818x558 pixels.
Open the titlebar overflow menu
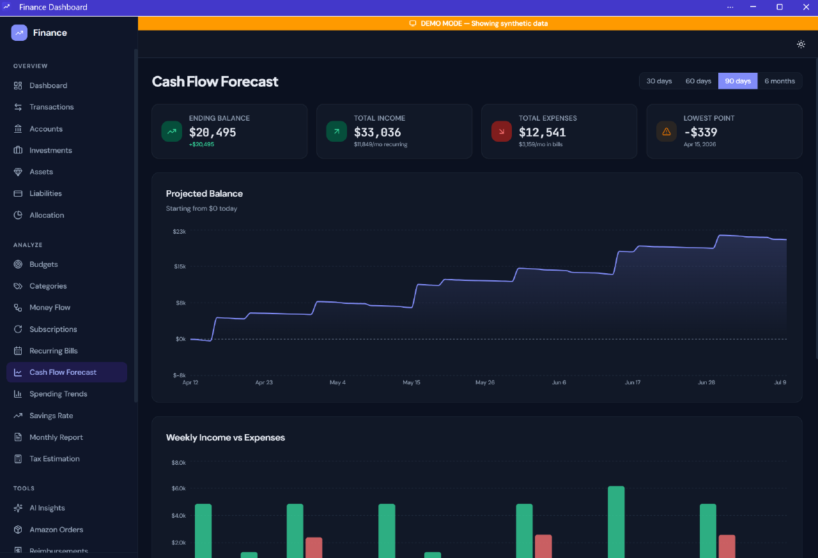730,7
